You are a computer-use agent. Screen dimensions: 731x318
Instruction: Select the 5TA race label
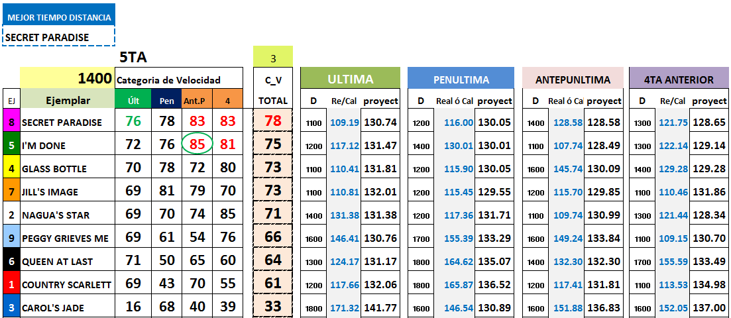pyautogui.click(x=133, y=58)
